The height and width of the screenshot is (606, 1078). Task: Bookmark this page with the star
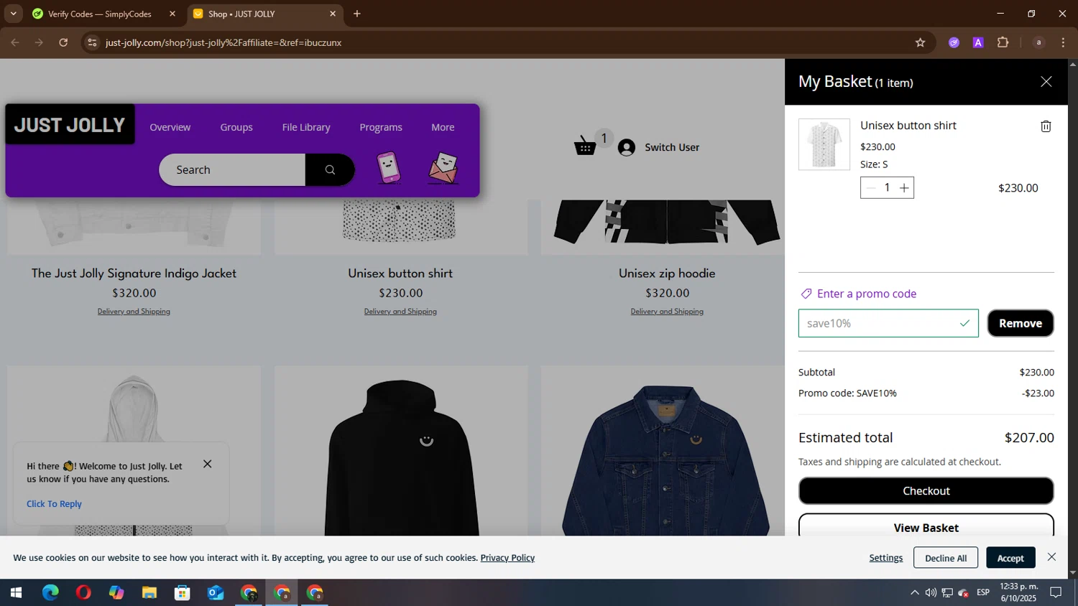coord(920,42)
